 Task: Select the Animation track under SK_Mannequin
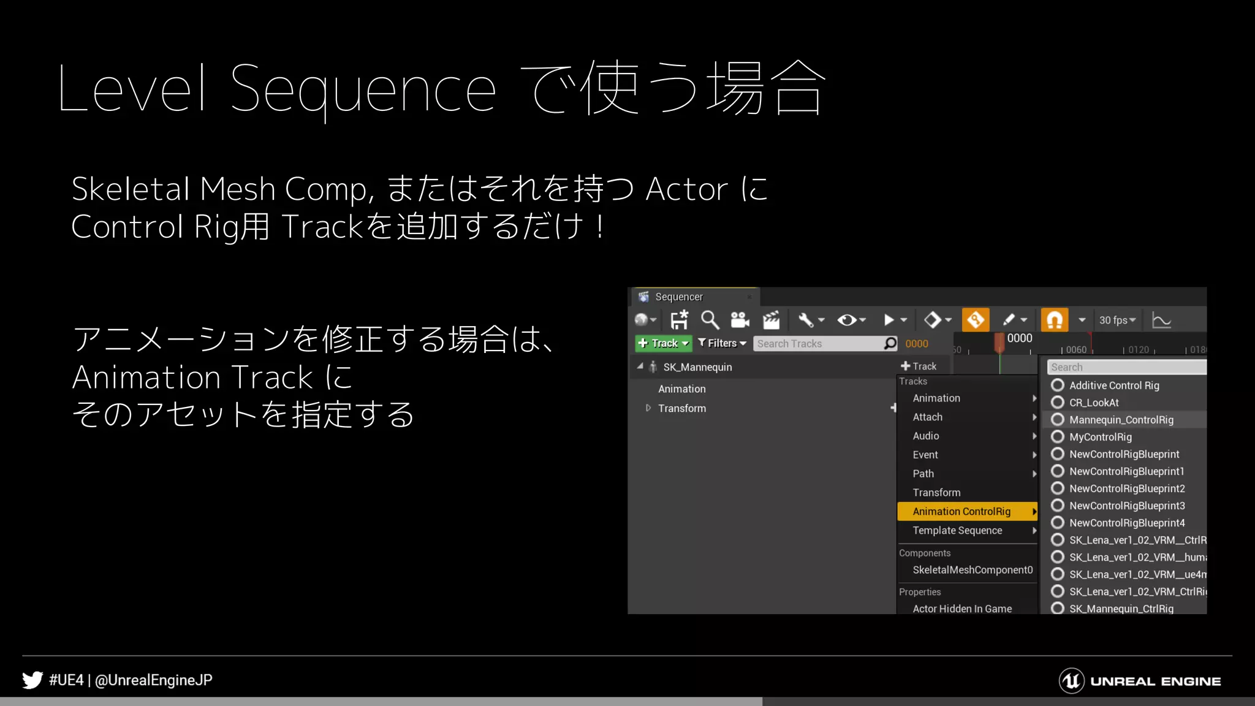click(681, 389)
